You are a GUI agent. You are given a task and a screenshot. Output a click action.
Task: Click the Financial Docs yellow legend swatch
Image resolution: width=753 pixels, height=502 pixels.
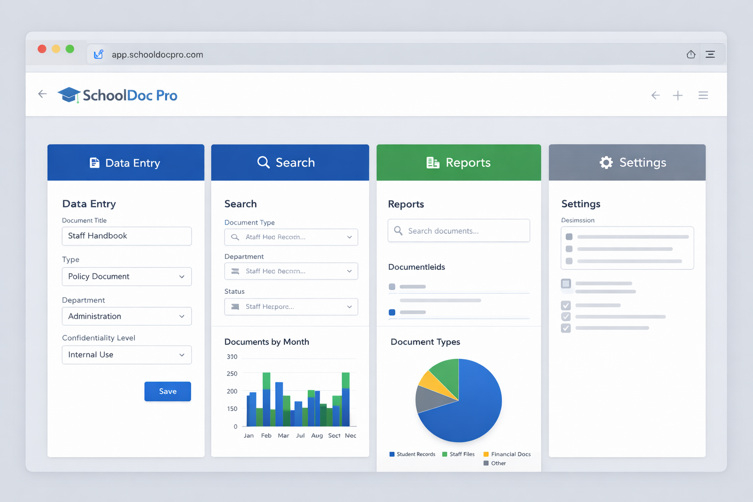(486, 454)
